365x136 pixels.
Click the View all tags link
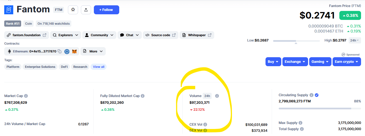99,67
